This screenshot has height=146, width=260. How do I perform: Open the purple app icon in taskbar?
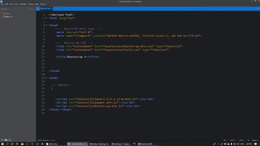tap(134, 144)
